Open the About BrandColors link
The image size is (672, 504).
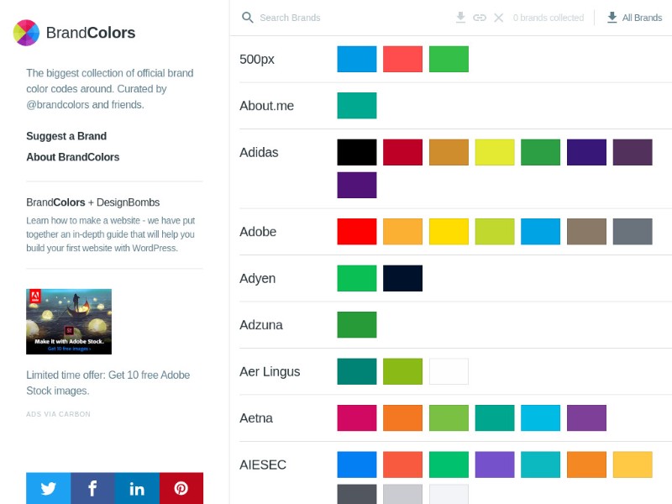pos(73,157)
